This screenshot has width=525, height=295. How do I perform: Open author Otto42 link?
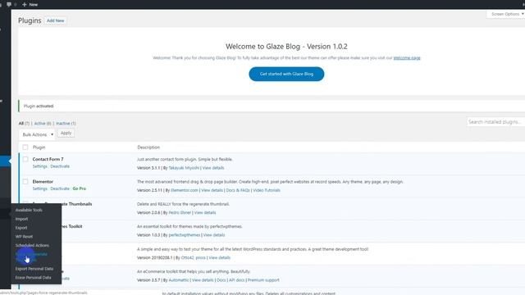187,258
